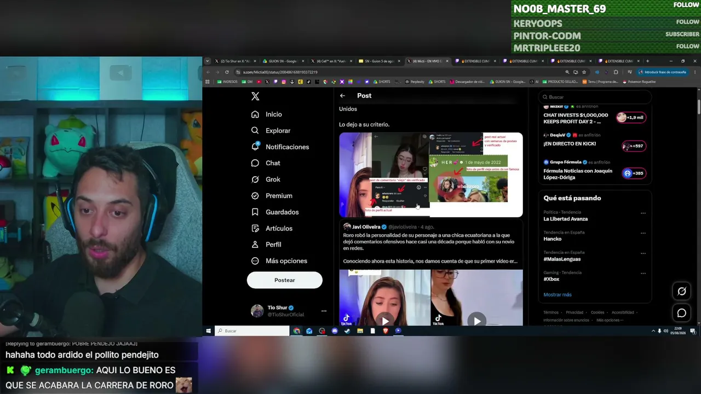Click the "Introducir frase de contraseña" button
701x394 pixels.
tap(662, 72)
